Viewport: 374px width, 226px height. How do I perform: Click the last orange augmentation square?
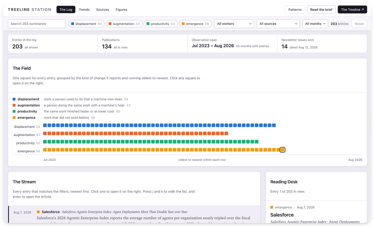click(x=226, y=133)
